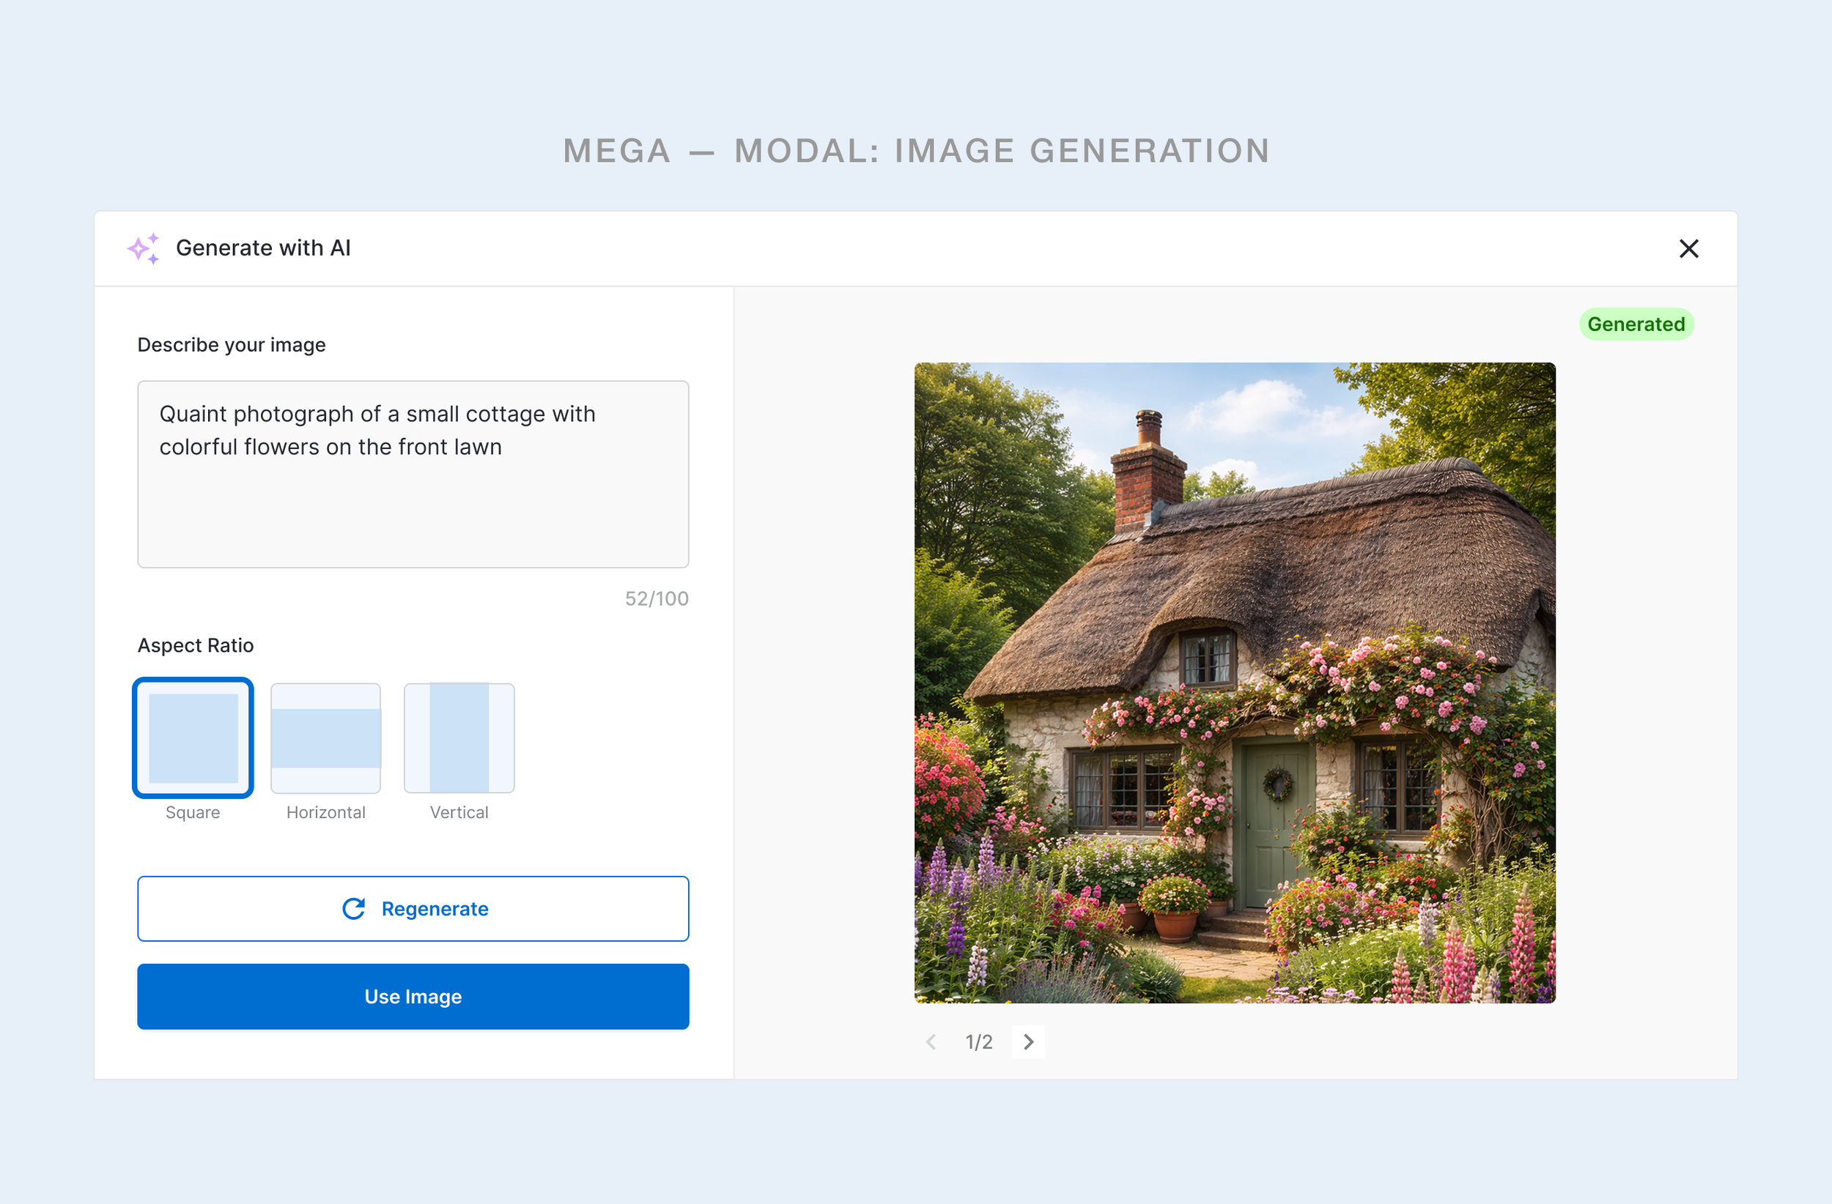
Task: Click the generated cottage image preview
Action: tap(1234, 683)
